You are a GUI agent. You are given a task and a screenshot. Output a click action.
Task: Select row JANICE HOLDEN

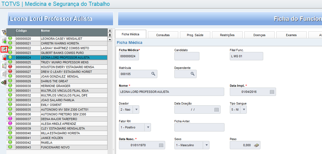(57, 138)
